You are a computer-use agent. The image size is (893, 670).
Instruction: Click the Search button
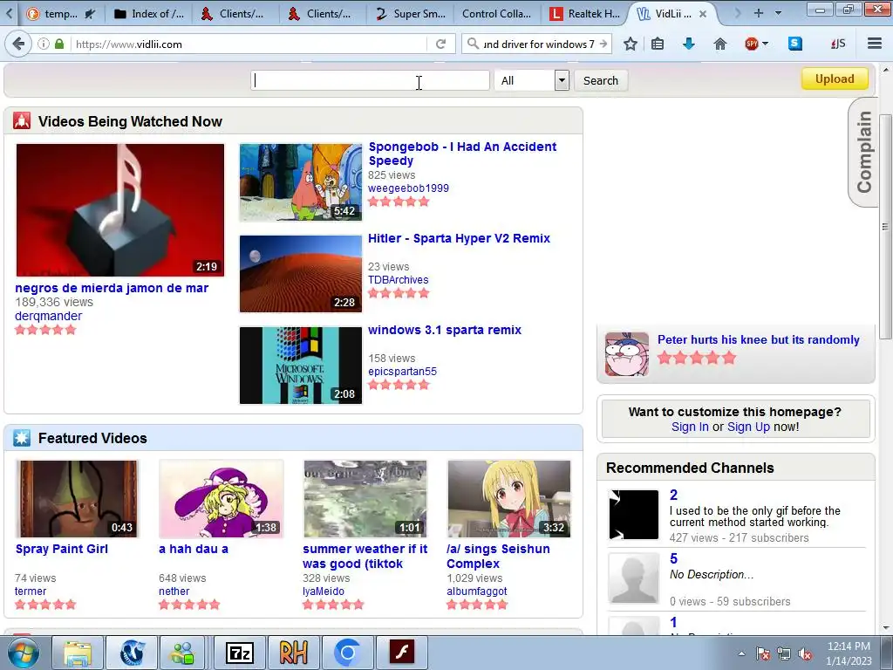600,80
